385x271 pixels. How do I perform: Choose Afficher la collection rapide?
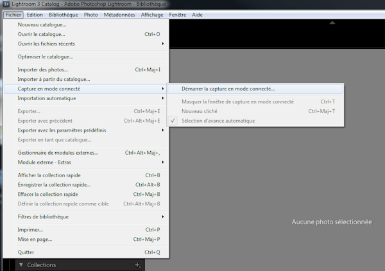coord(49,175)
